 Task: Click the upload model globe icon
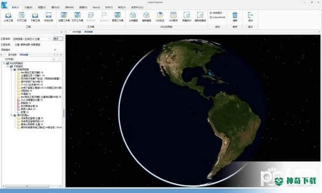(133, 17)
